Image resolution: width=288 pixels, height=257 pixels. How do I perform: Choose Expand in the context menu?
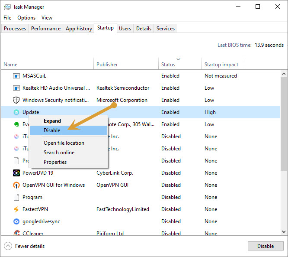68,121
